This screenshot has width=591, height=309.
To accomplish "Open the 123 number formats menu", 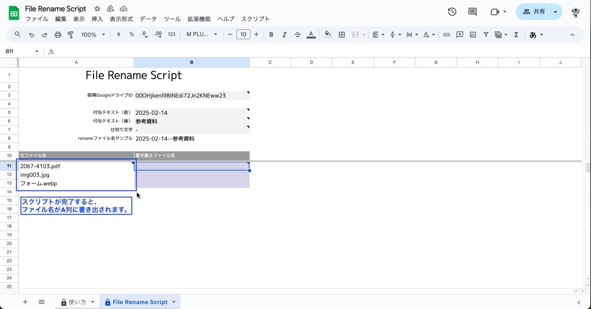I will click(x=171, y=34).
